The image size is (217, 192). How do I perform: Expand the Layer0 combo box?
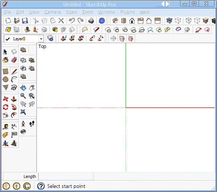click(x=24, y=39)
